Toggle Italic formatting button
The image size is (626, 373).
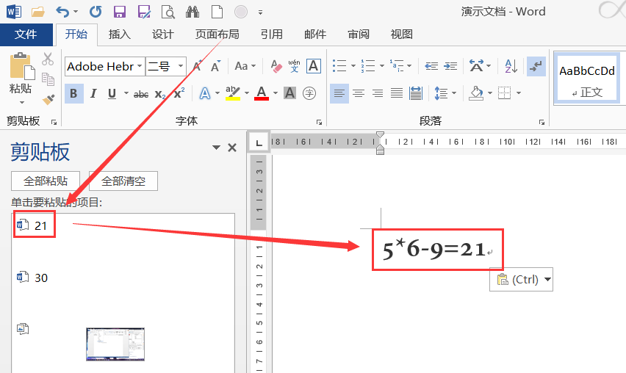point(93,94)
